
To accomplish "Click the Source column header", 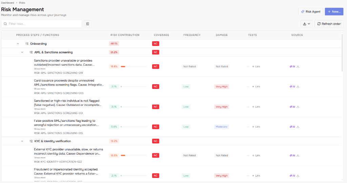I will click(297, 35).
